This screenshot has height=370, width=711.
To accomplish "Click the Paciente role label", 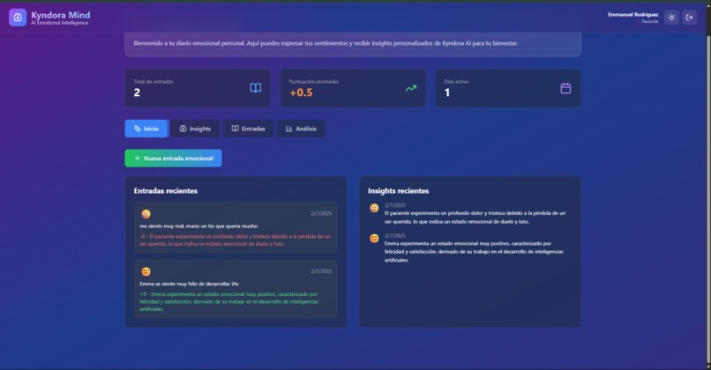I will (650, 21).
